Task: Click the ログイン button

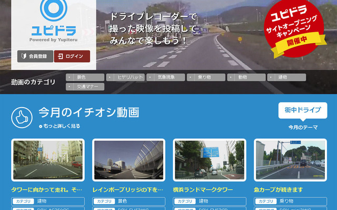Action: click(x=72, y=56)
